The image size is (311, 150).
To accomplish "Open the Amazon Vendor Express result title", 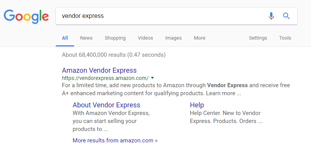I will (x=99, y=70).
